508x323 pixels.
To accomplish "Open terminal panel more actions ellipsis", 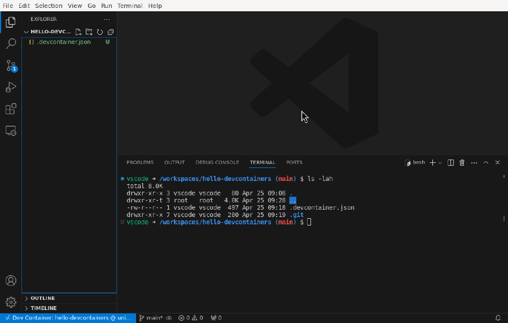I will [x=474, y=162].
